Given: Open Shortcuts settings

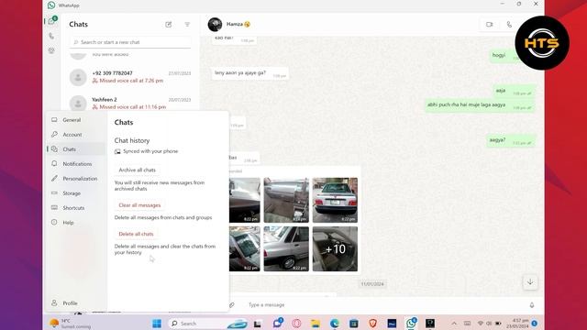Looking at the screenshot, I should click(x=76, y=208).
